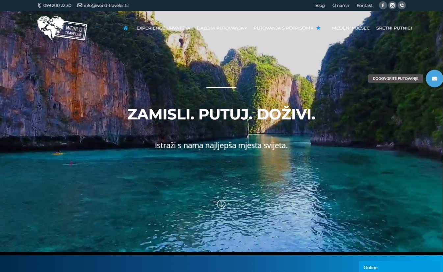
Task: Expand the Daleka Putovanja dropdown menu
Action: [x=222, y=28]
